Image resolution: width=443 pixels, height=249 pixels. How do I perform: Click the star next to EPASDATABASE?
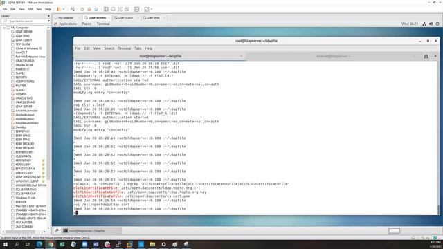[x=43, y=169]
